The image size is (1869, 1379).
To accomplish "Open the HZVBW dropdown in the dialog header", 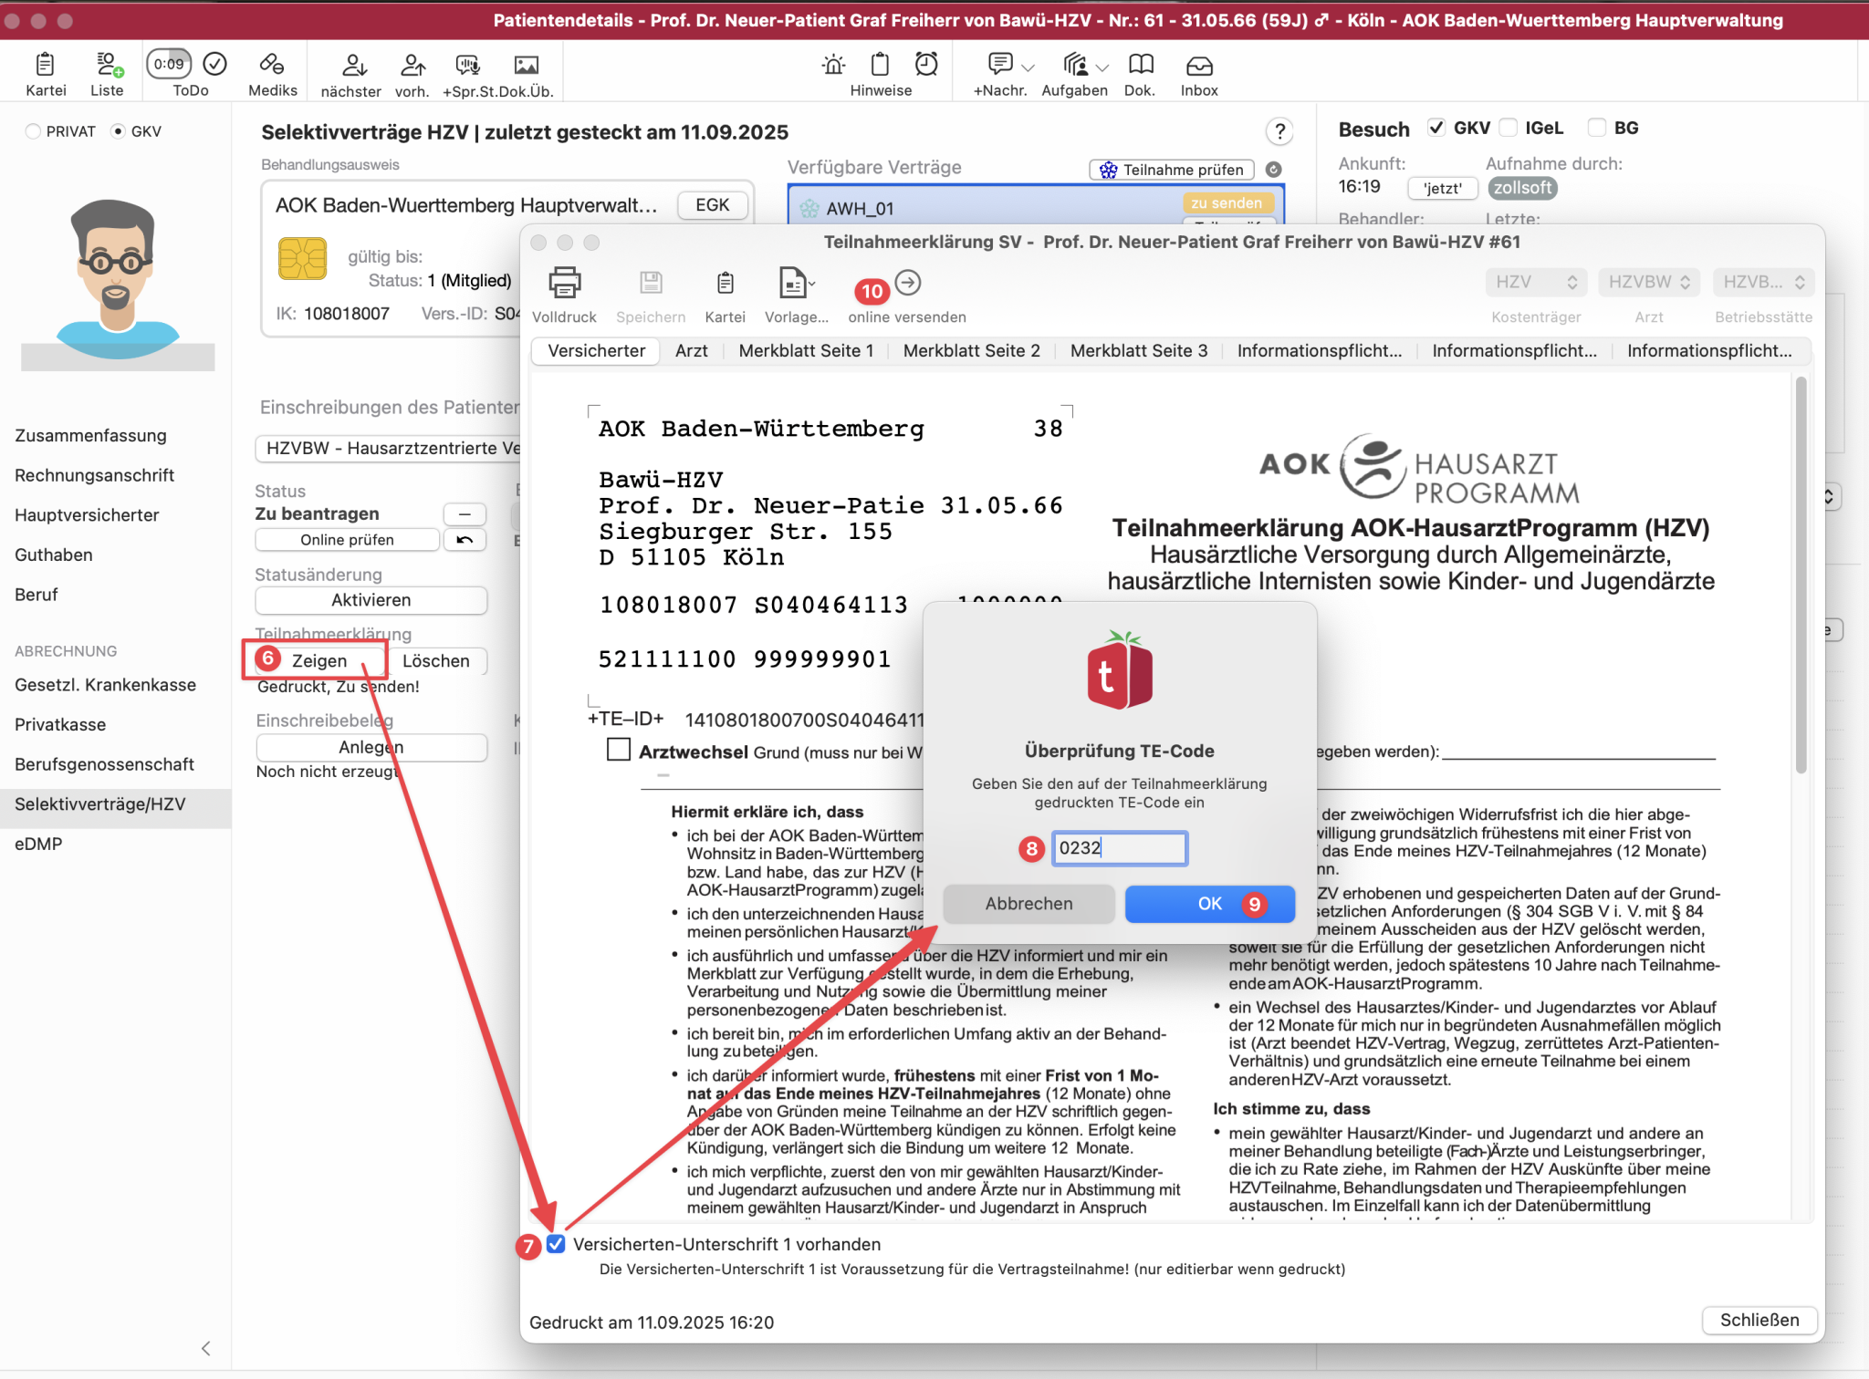I will tap(1648, 282).
